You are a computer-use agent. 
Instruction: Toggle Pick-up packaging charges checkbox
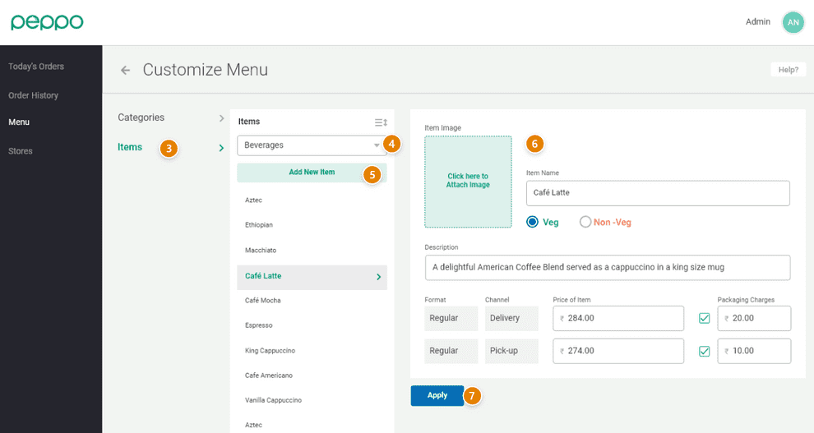(x=704, y=351)
